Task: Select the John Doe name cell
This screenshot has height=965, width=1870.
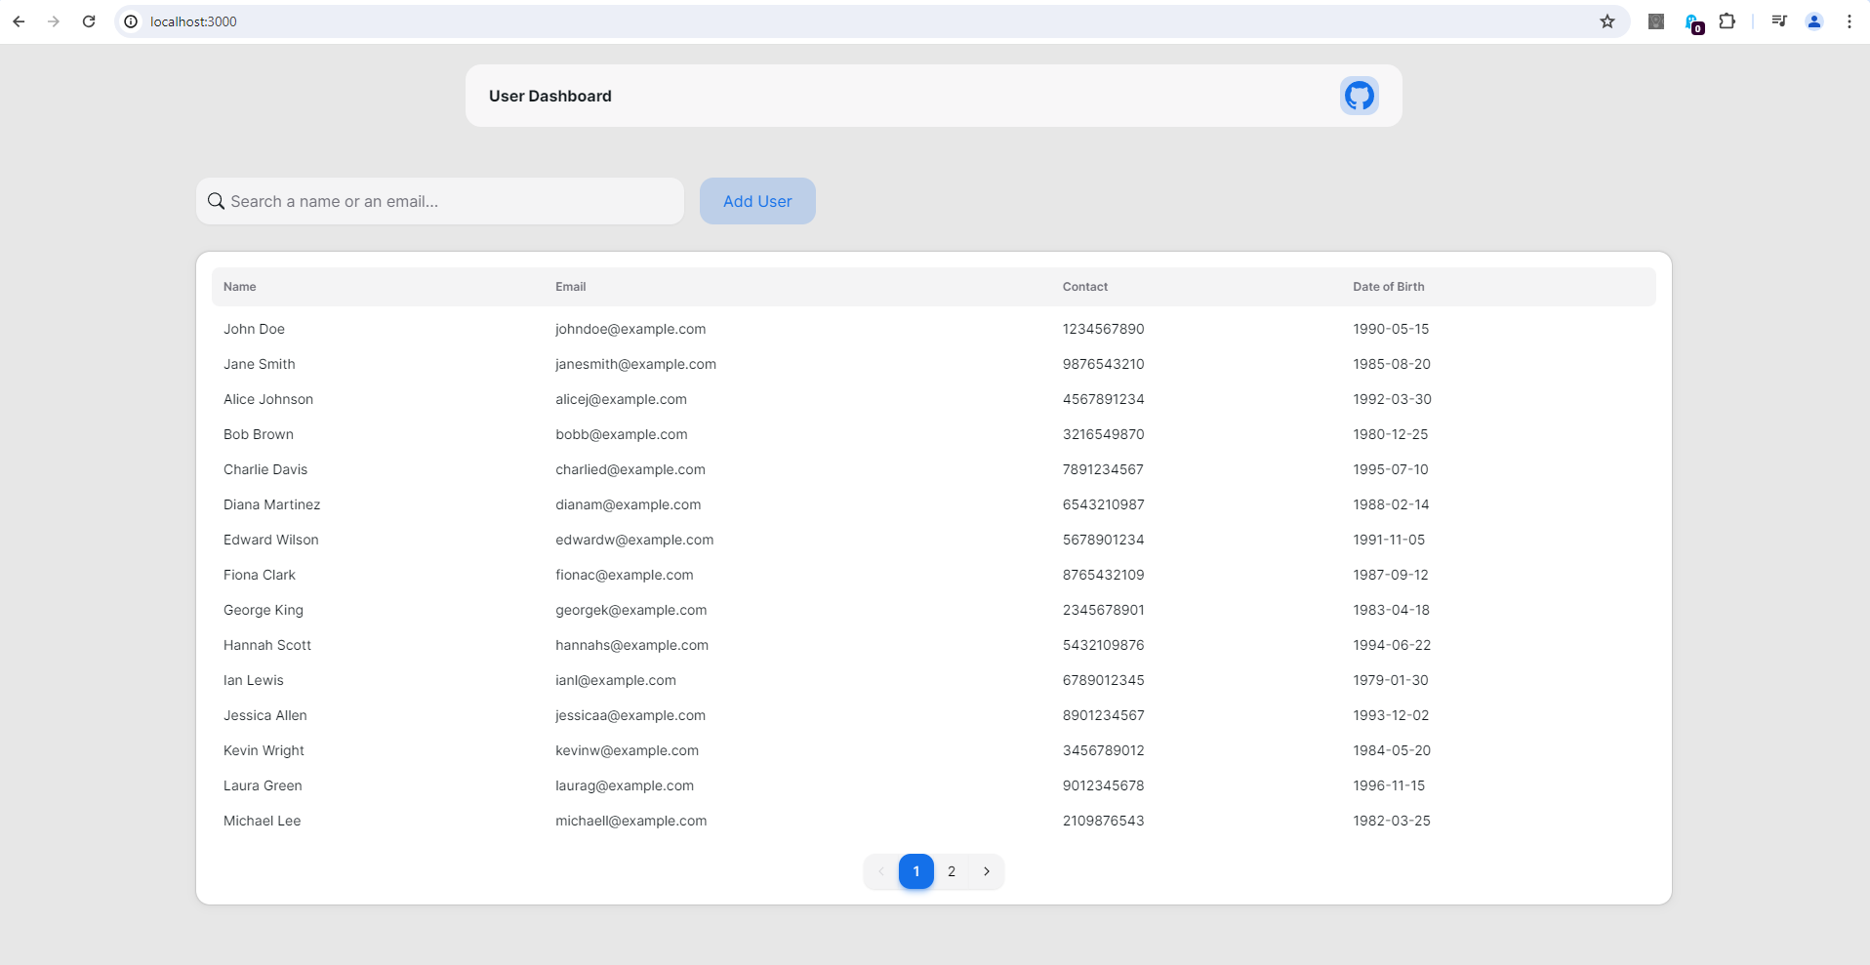Action: click(x=255, y=329)
